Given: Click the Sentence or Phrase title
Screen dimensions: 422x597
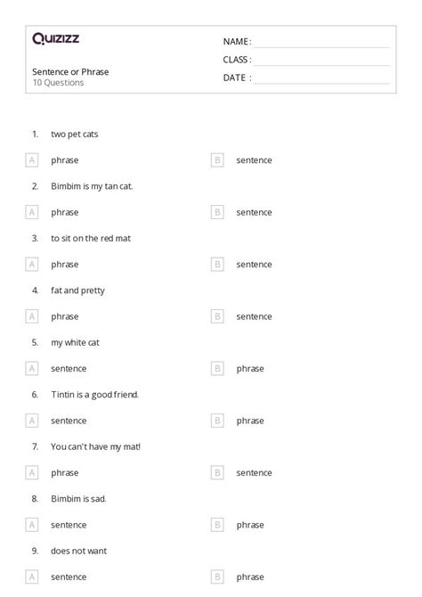Looking at the screenshot, I should coord(70,72).
